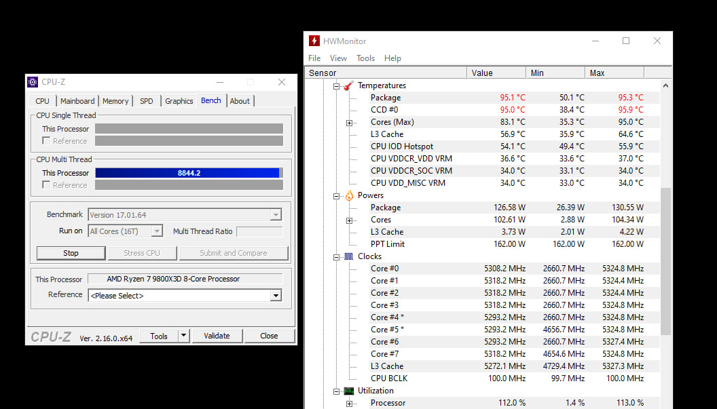The image size is (717, 409).
Task: Open the Tools menu in HWMonitor
Action: click(x=365, y=58)
